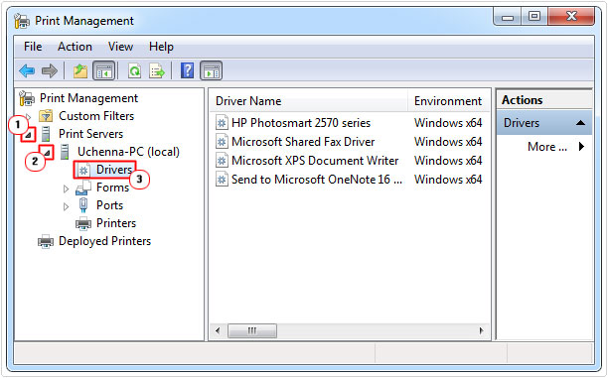Viewport: 608px width, 378px height.
Task: Sort by the Environment column header
Action: point(448,101)
